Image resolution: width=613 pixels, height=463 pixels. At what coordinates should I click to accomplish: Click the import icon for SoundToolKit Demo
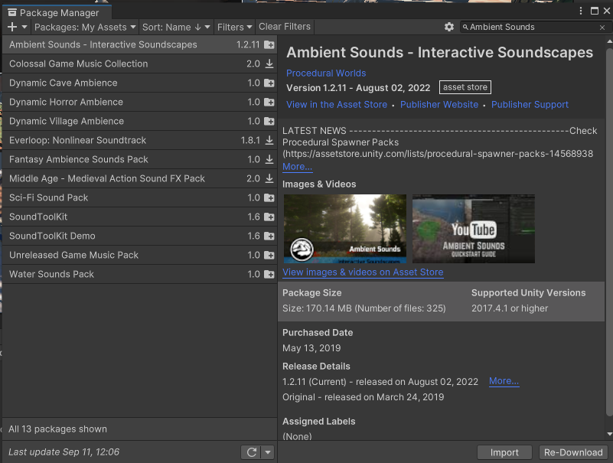269,236
